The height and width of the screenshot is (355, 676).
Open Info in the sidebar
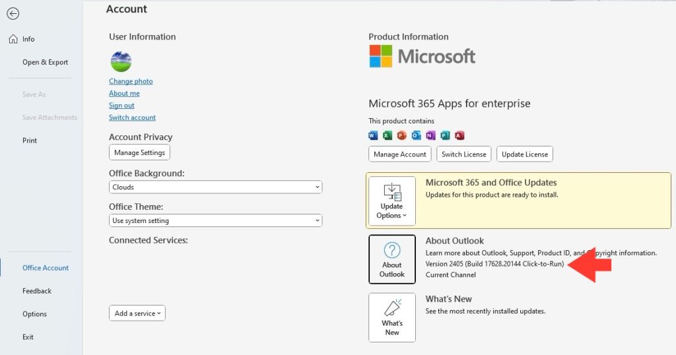(x=28, y=39)
